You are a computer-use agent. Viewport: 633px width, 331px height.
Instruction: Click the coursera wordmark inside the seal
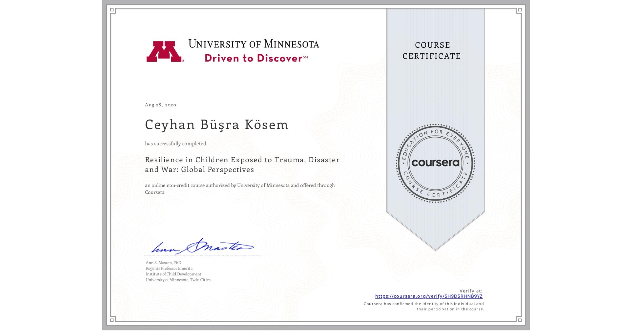(x=435, y=163)
